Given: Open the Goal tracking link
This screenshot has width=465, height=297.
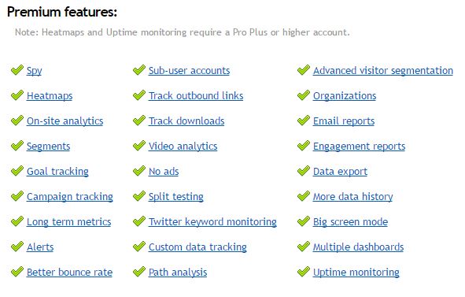Looking at the screenshot, I should [x=57, y=172].
